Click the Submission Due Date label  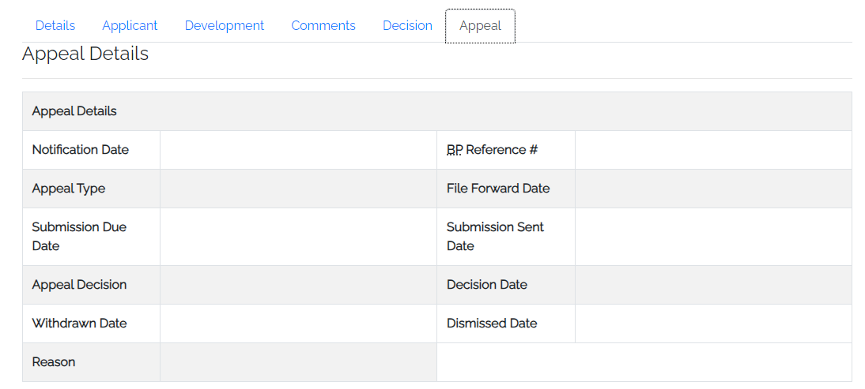coord(79,237)
